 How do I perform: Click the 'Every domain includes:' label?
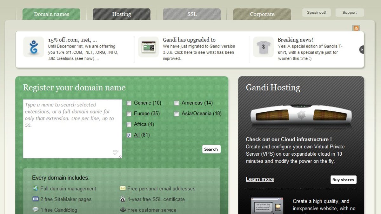(x=61, y=178)
